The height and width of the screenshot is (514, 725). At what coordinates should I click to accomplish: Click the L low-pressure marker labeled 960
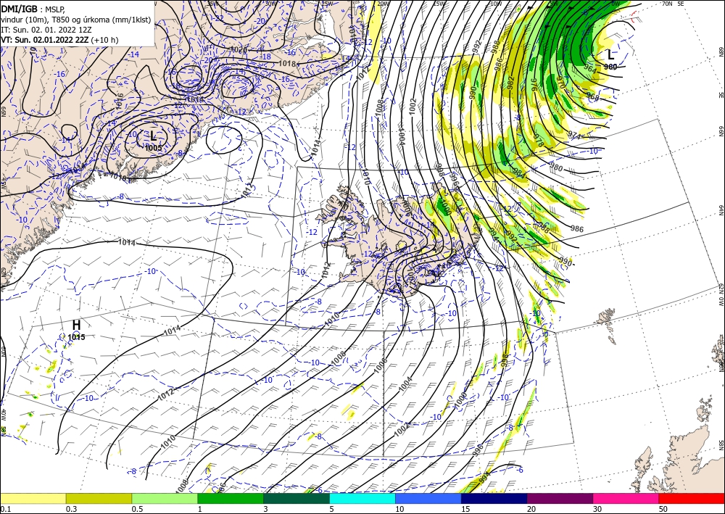[610, 55]
